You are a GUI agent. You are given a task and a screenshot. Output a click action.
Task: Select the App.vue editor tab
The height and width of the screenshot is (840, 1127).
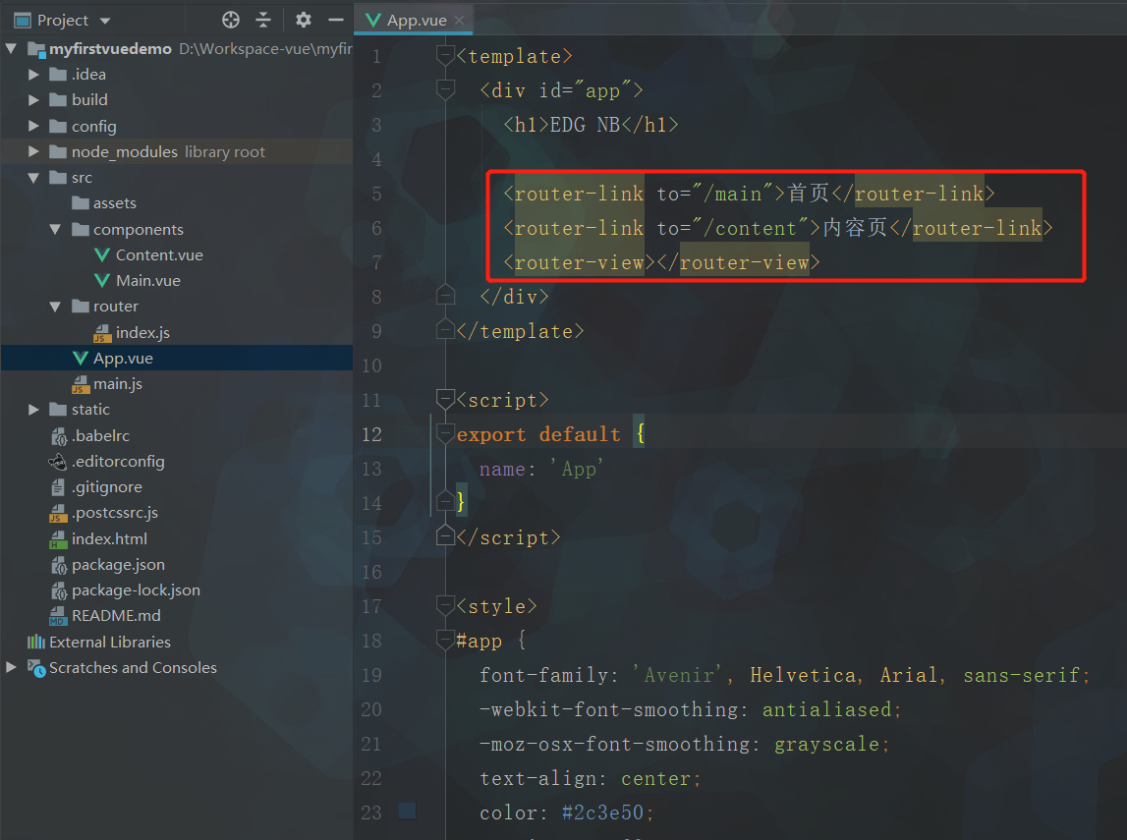[415, 20]
